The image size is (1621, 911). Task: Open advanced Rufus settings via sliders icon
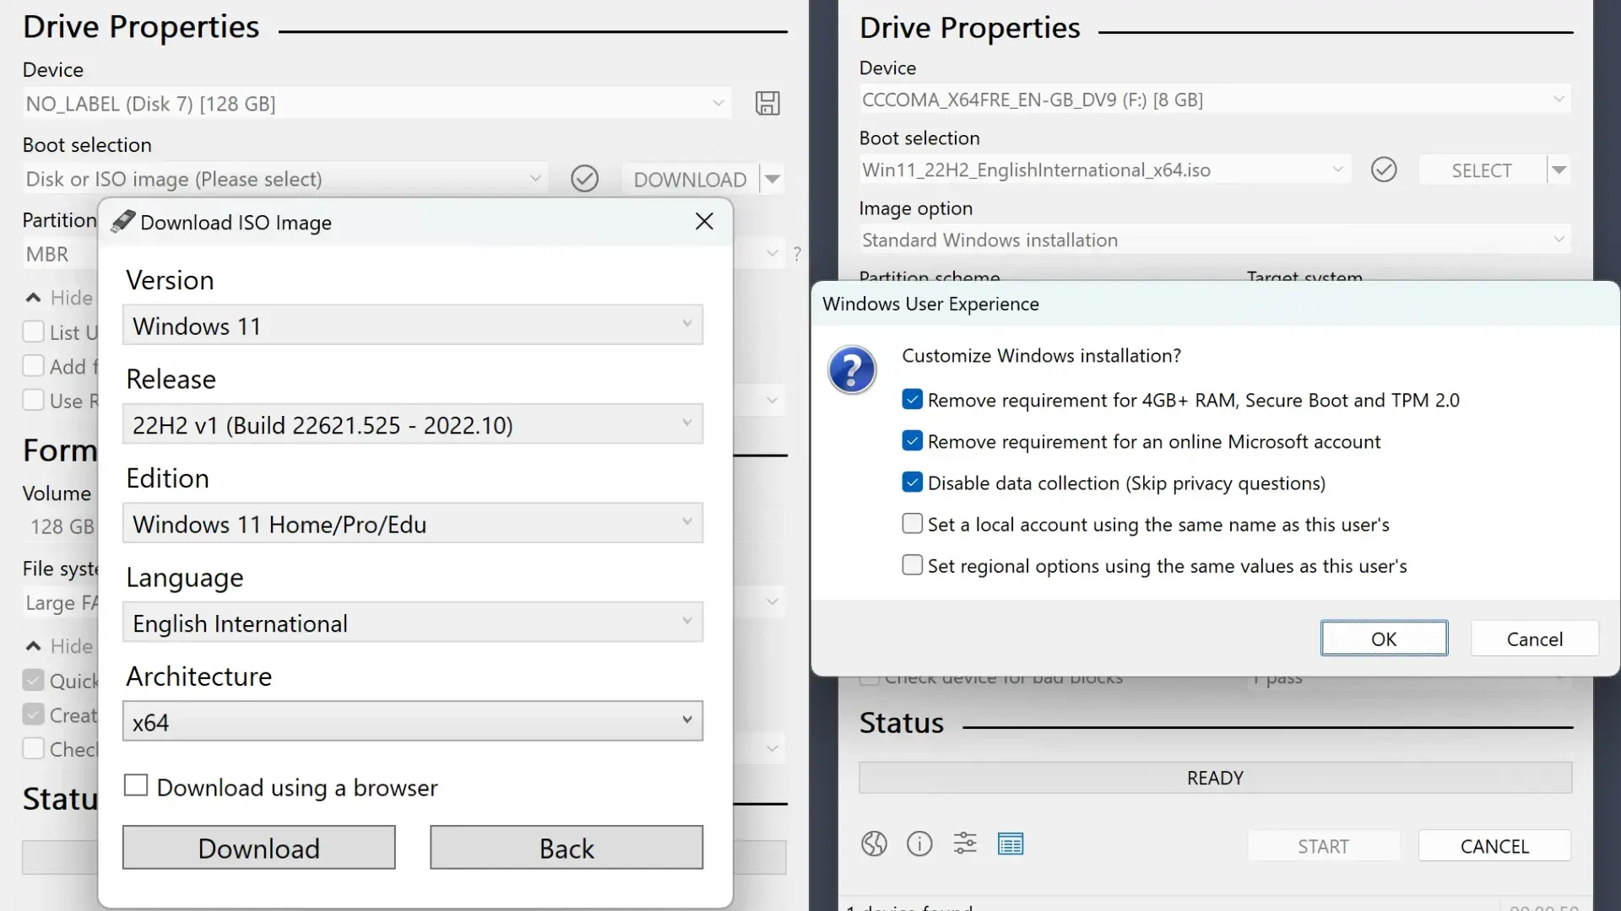966,844
